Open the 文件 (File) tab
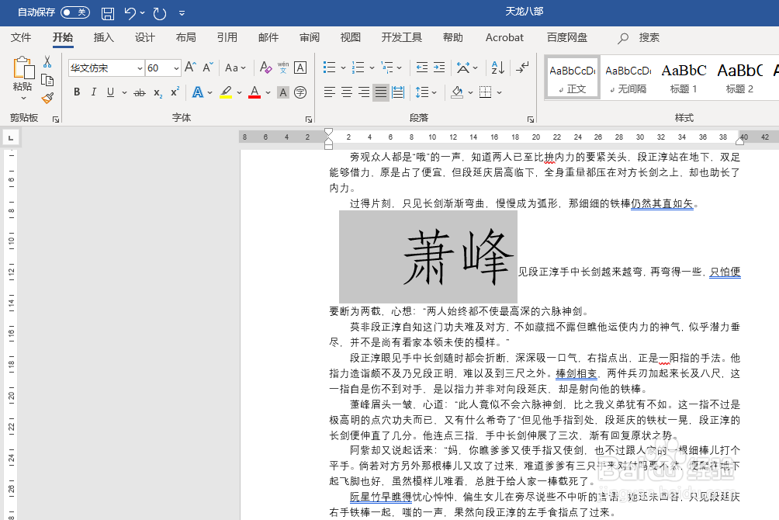Viewport: 779px width, 520px height. tap(21, 37)
